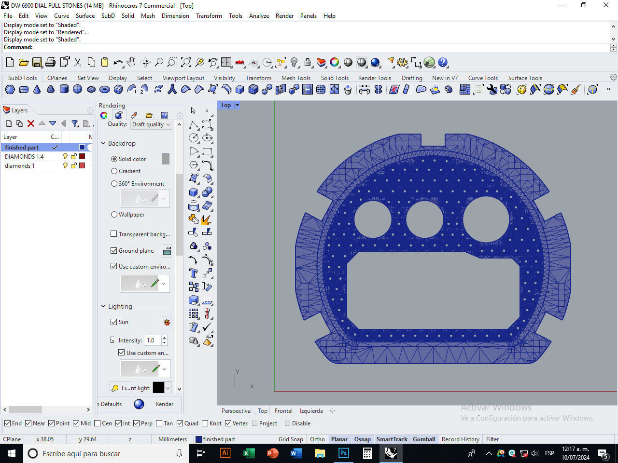
Task: Switch to the Curve Tools toolbar tab
Action: (x=483, y=78)
